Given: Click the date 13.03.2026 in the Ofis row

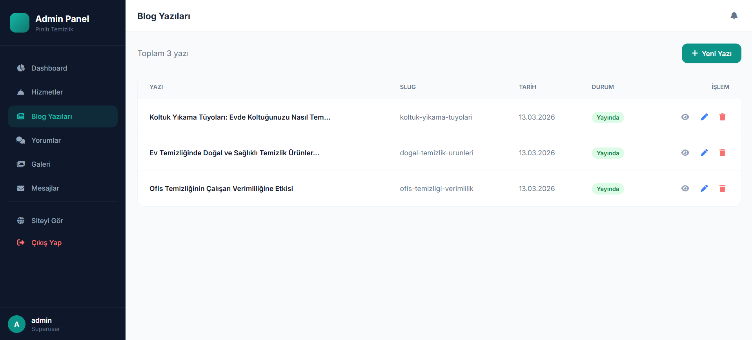Looking at the screenshot, I should tap(537, 189).
